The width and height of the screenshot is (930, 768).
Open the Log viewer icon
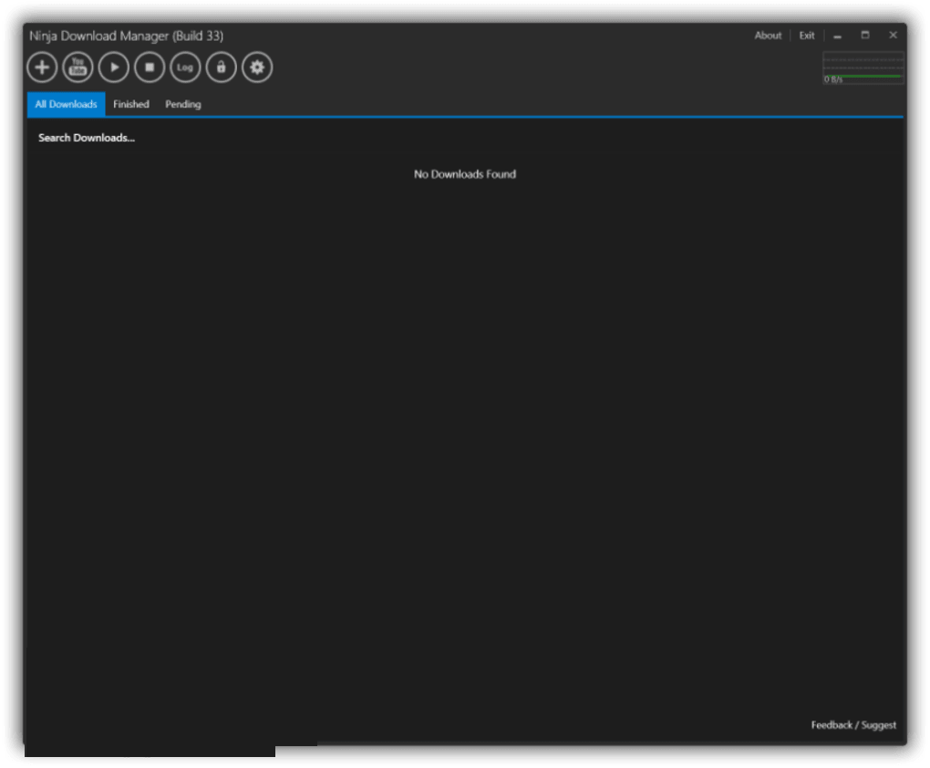click(185, 67)
